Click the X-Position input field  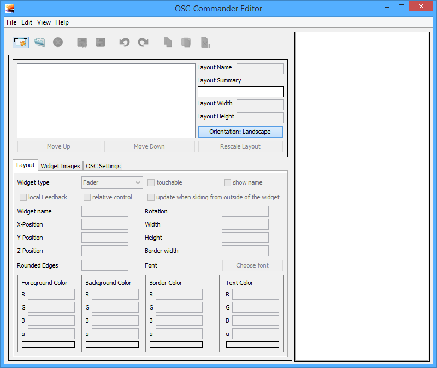[x=105, y=224]
